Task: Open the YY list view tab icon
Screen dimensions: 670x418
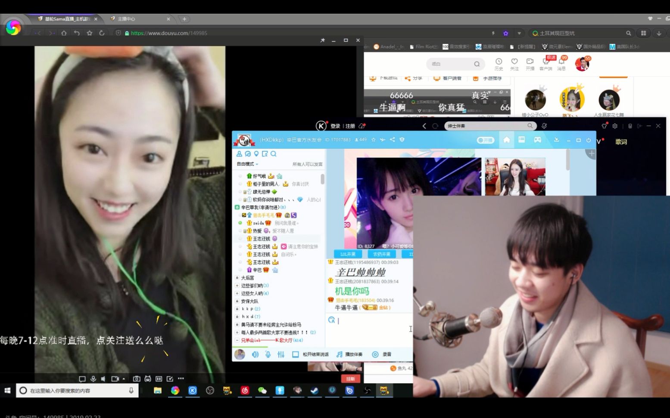Action: [522, 140]
